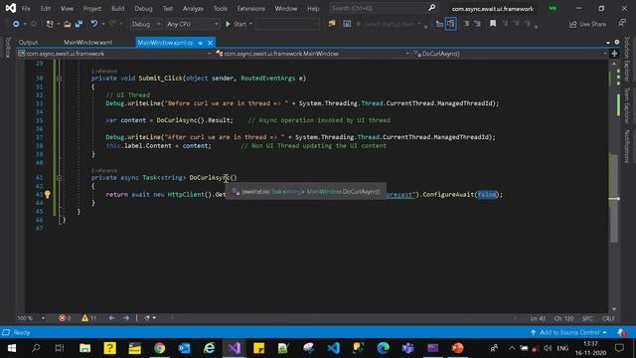Click the navigate next issue arrow

click(126, 318)
